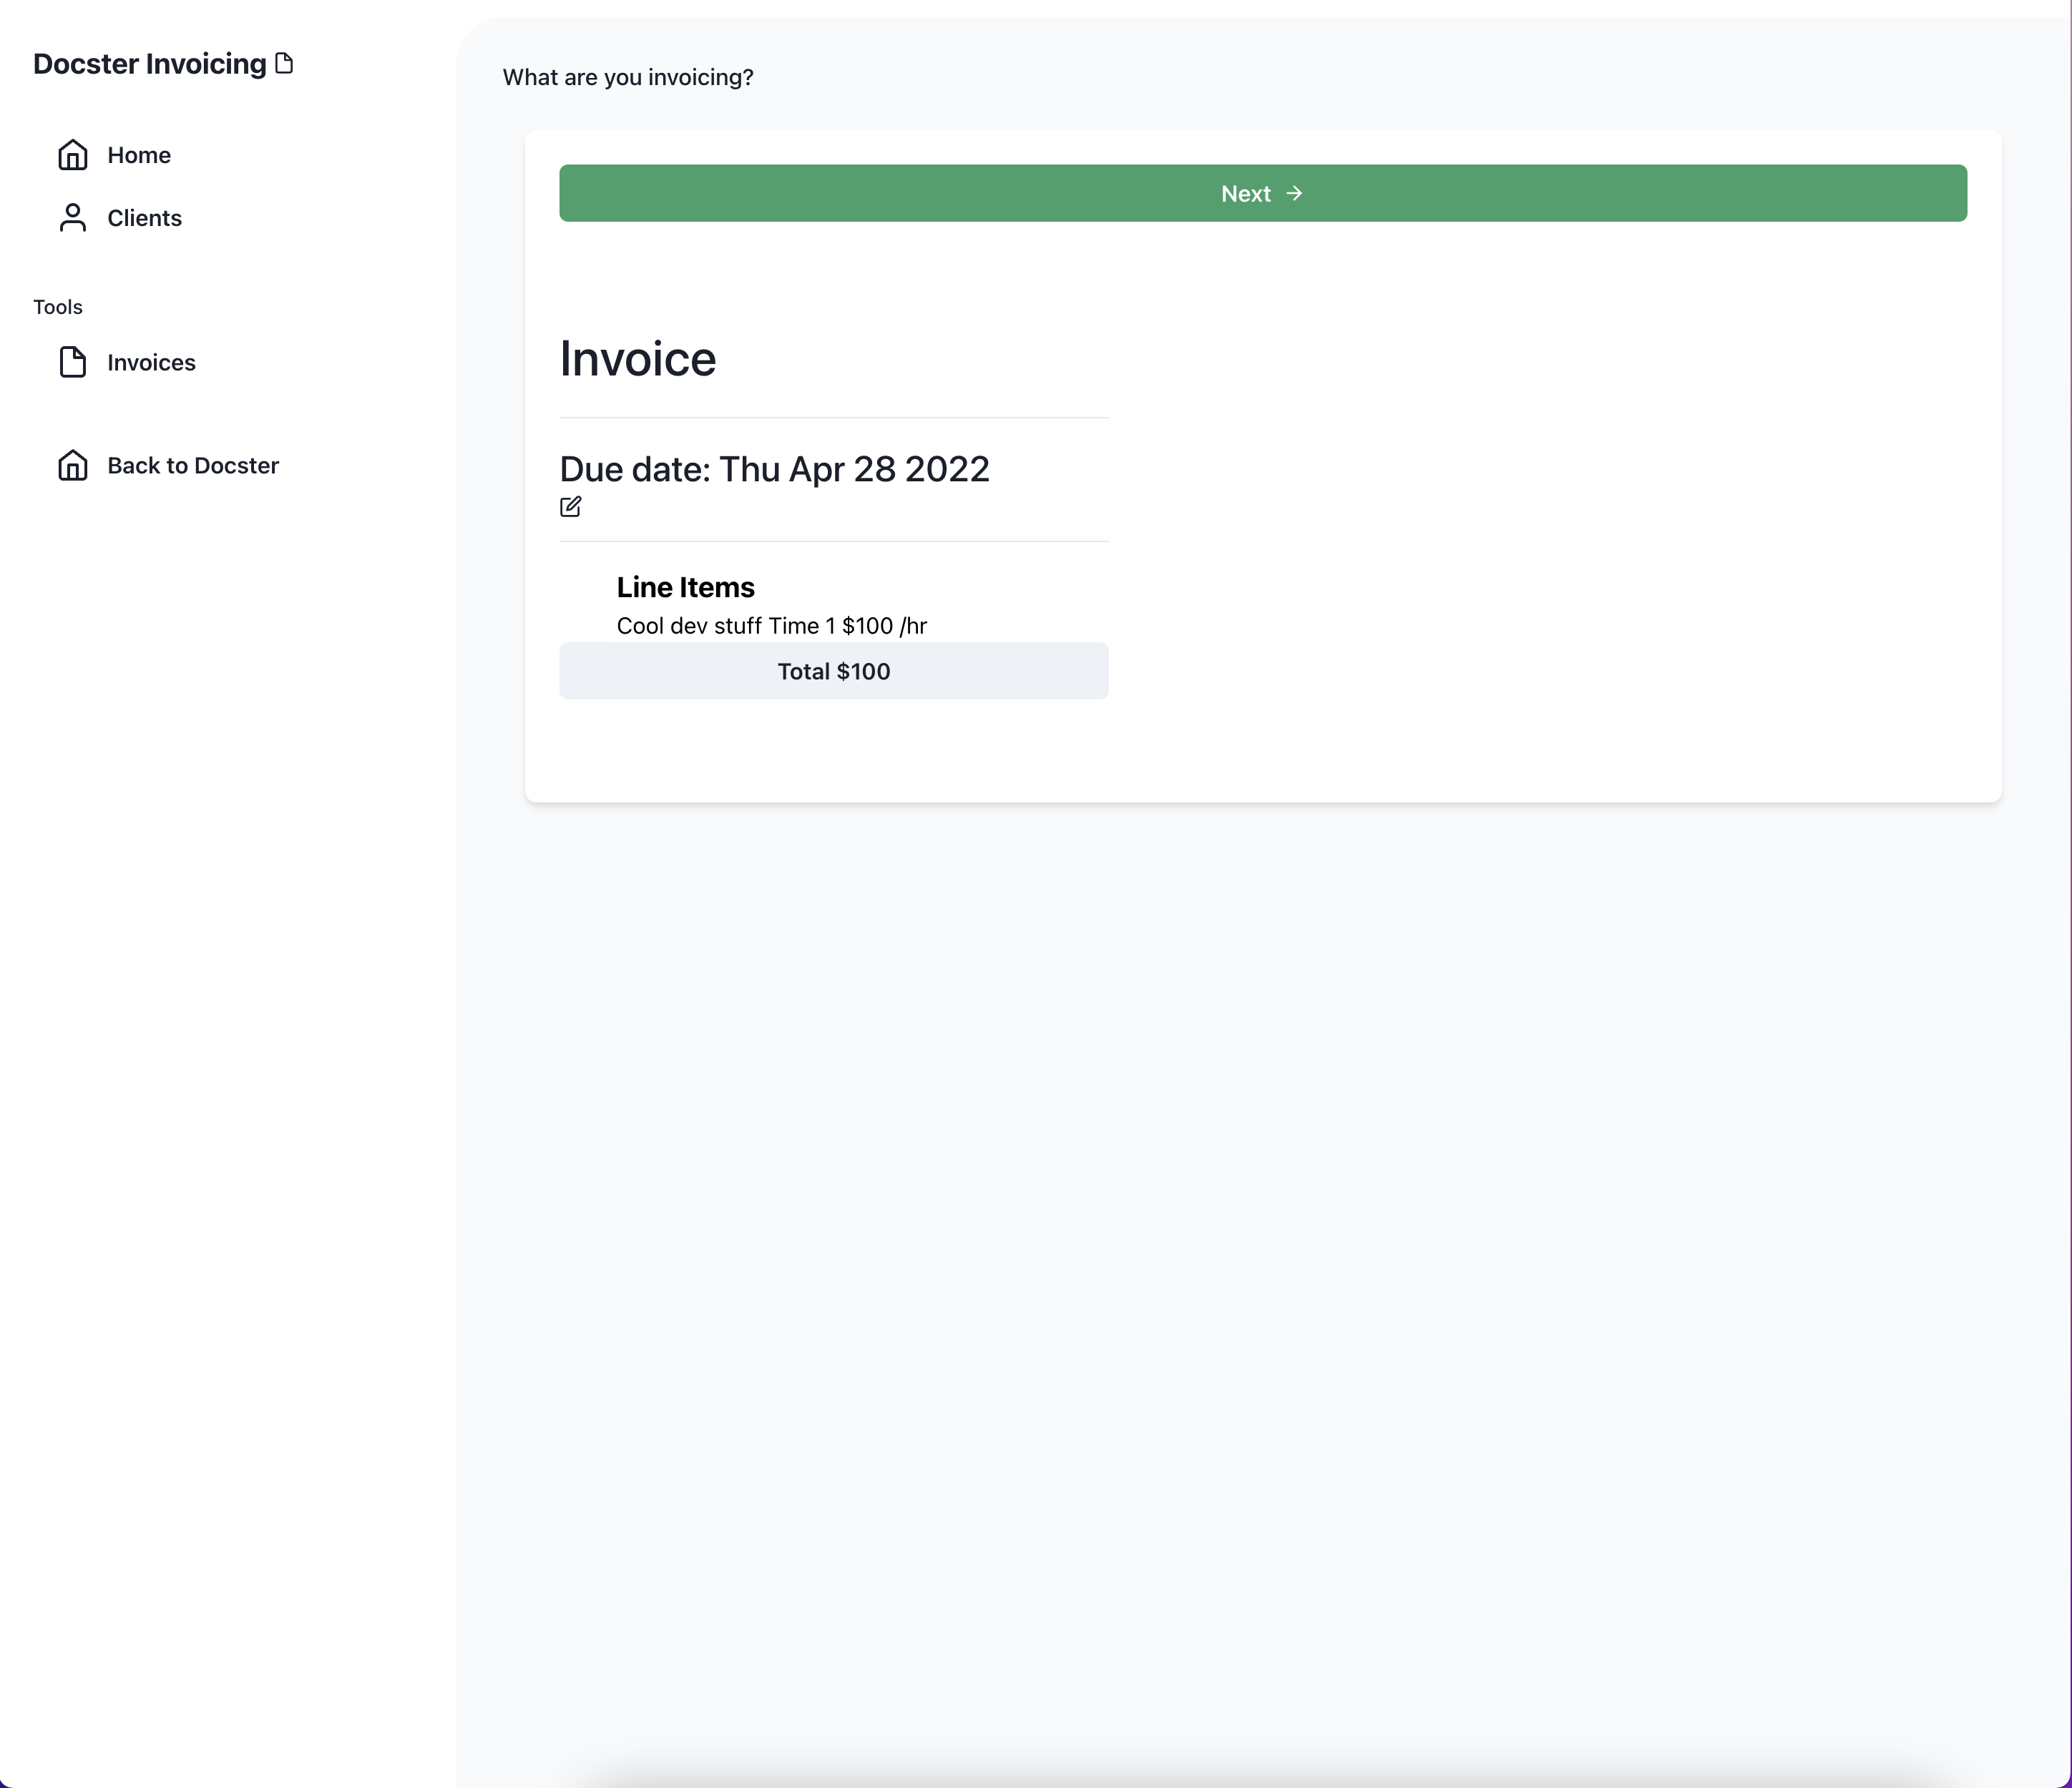The height and width of the screenshot is (1788, 2072).
Task: Click the Tools section label in sidebar
Action: point(57,307)
